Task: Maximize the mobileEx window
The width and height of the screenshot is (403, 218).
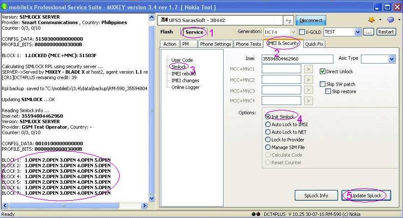Action: (x=387, y=8)
